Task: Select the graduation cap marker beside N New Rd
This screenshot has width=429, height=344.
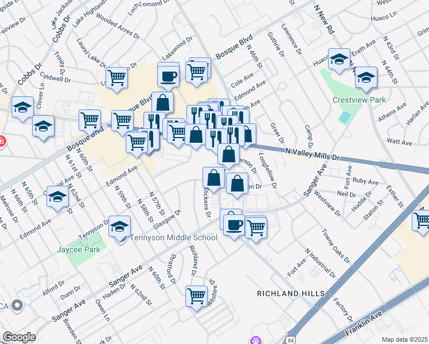Action: [339, 60]
